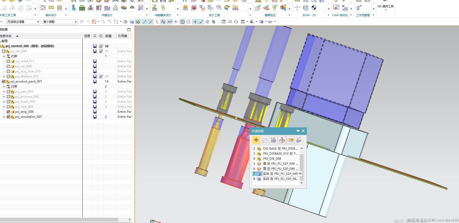Open the BOM - 2D ribbon group label
Screen dimensions: 459x223
point(309,15)
